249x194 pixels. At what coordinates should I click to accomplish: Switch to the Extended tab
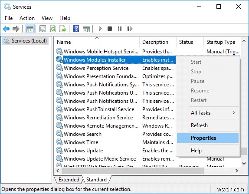69,180
